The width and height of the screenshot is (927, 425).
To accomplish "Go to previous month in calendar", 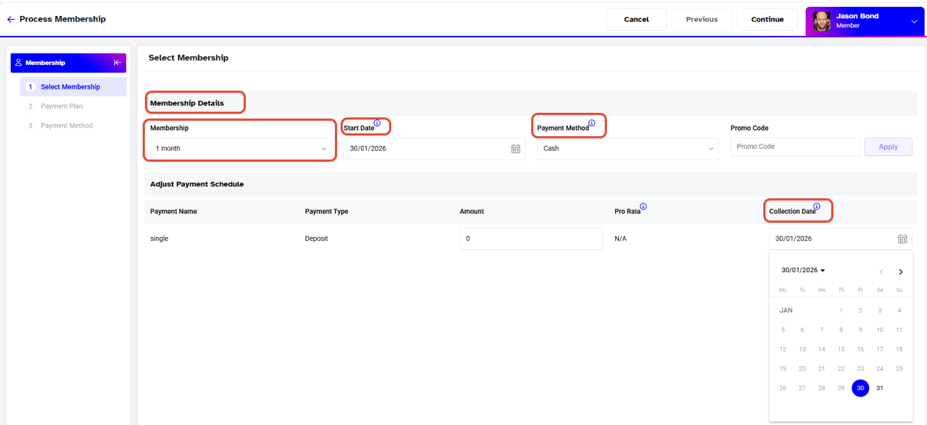I will point(881,272).
